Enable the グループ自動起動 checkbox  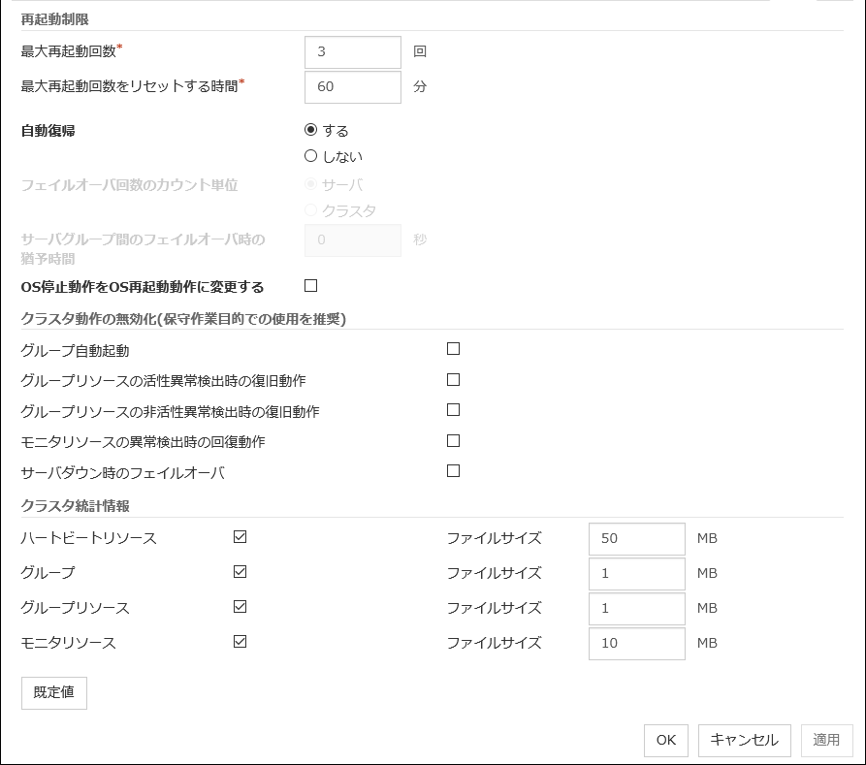coord(453,349)
